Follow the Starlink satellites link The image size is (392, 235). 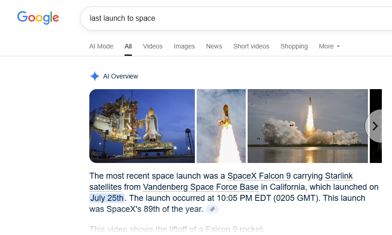pos(339,176)
